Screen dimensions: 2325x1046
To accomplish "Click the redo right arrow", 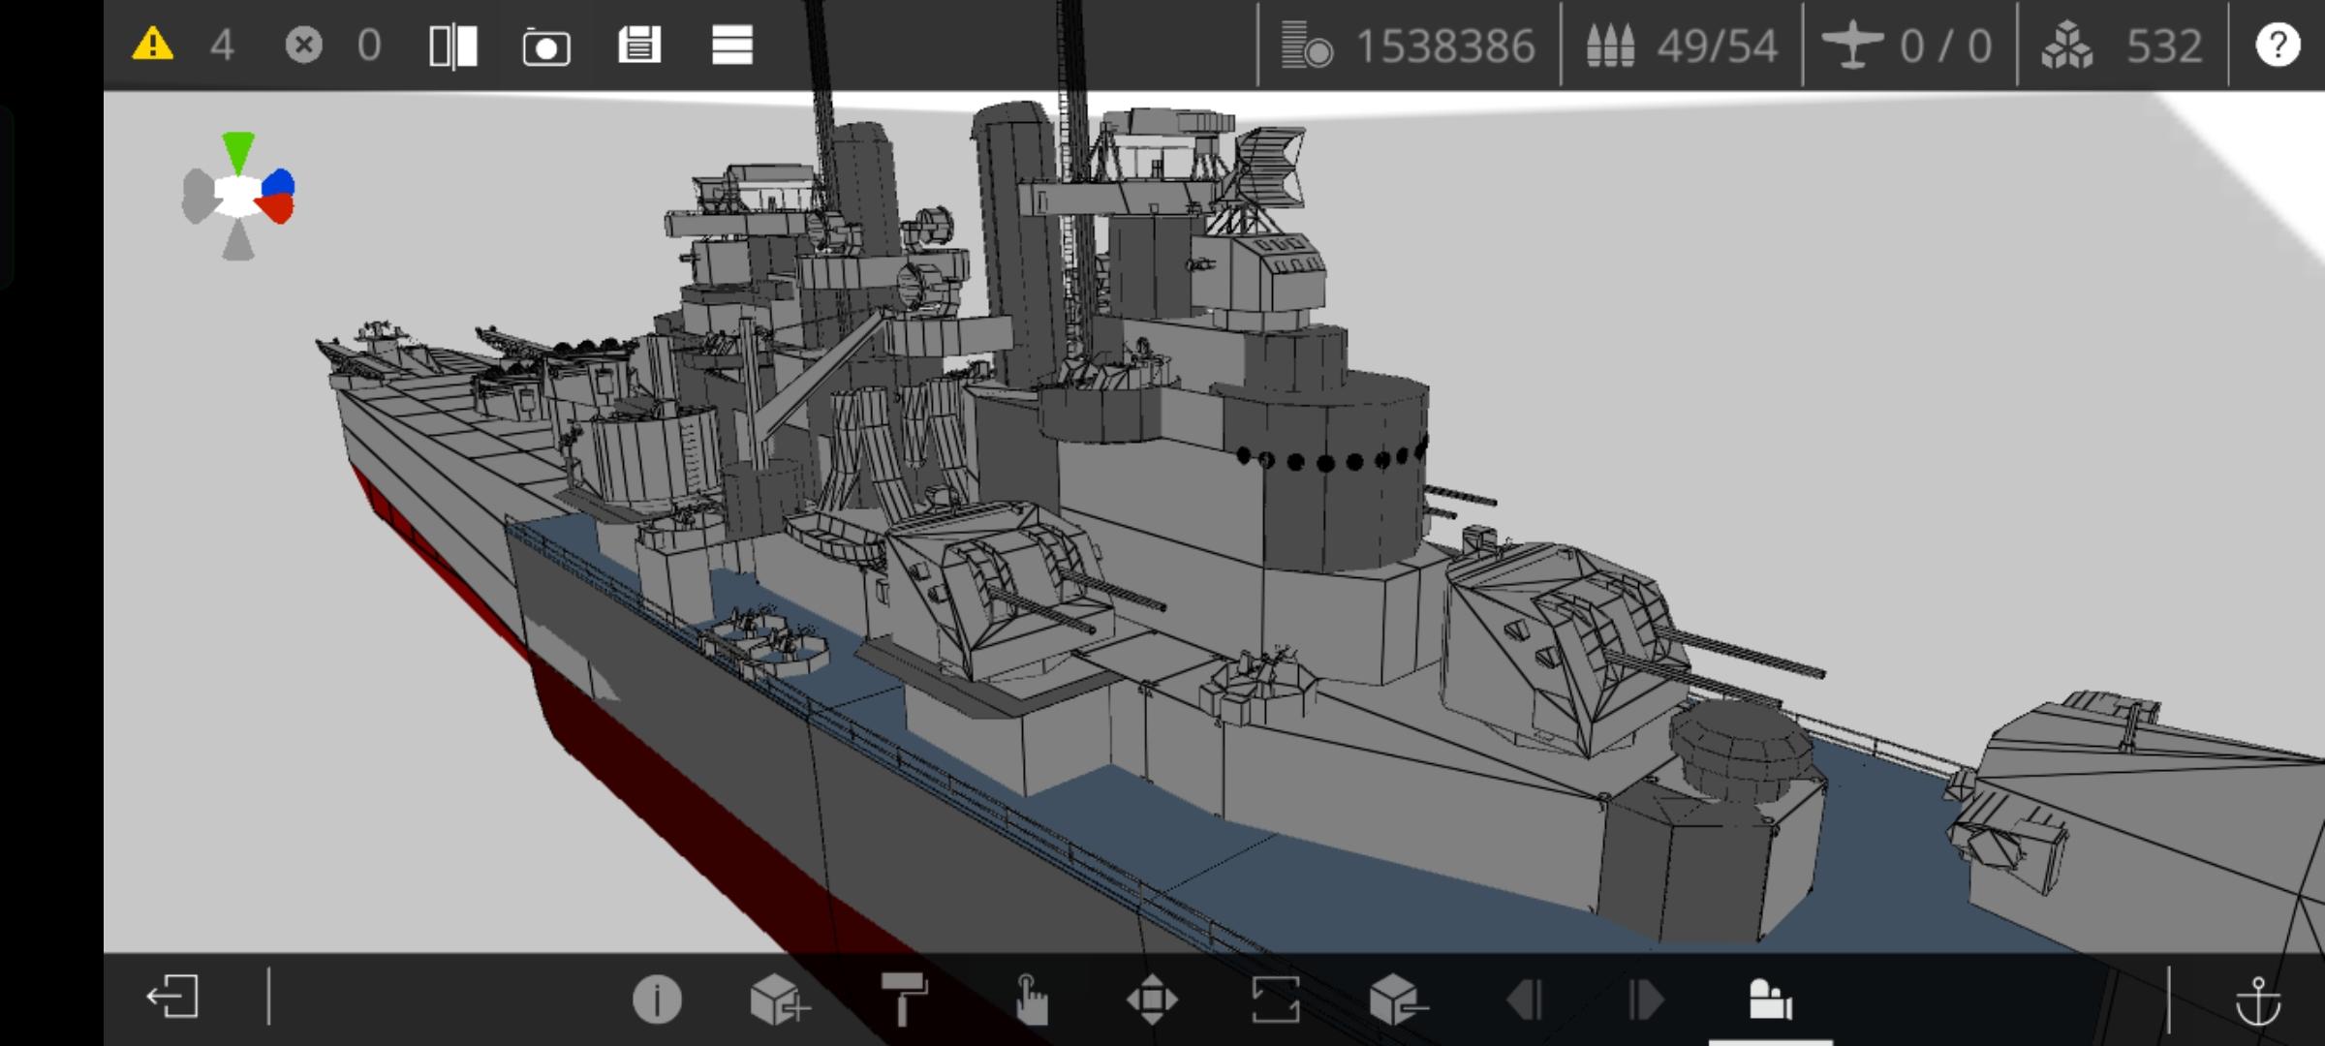I will pyautogui.click(x=1645, y=999).
